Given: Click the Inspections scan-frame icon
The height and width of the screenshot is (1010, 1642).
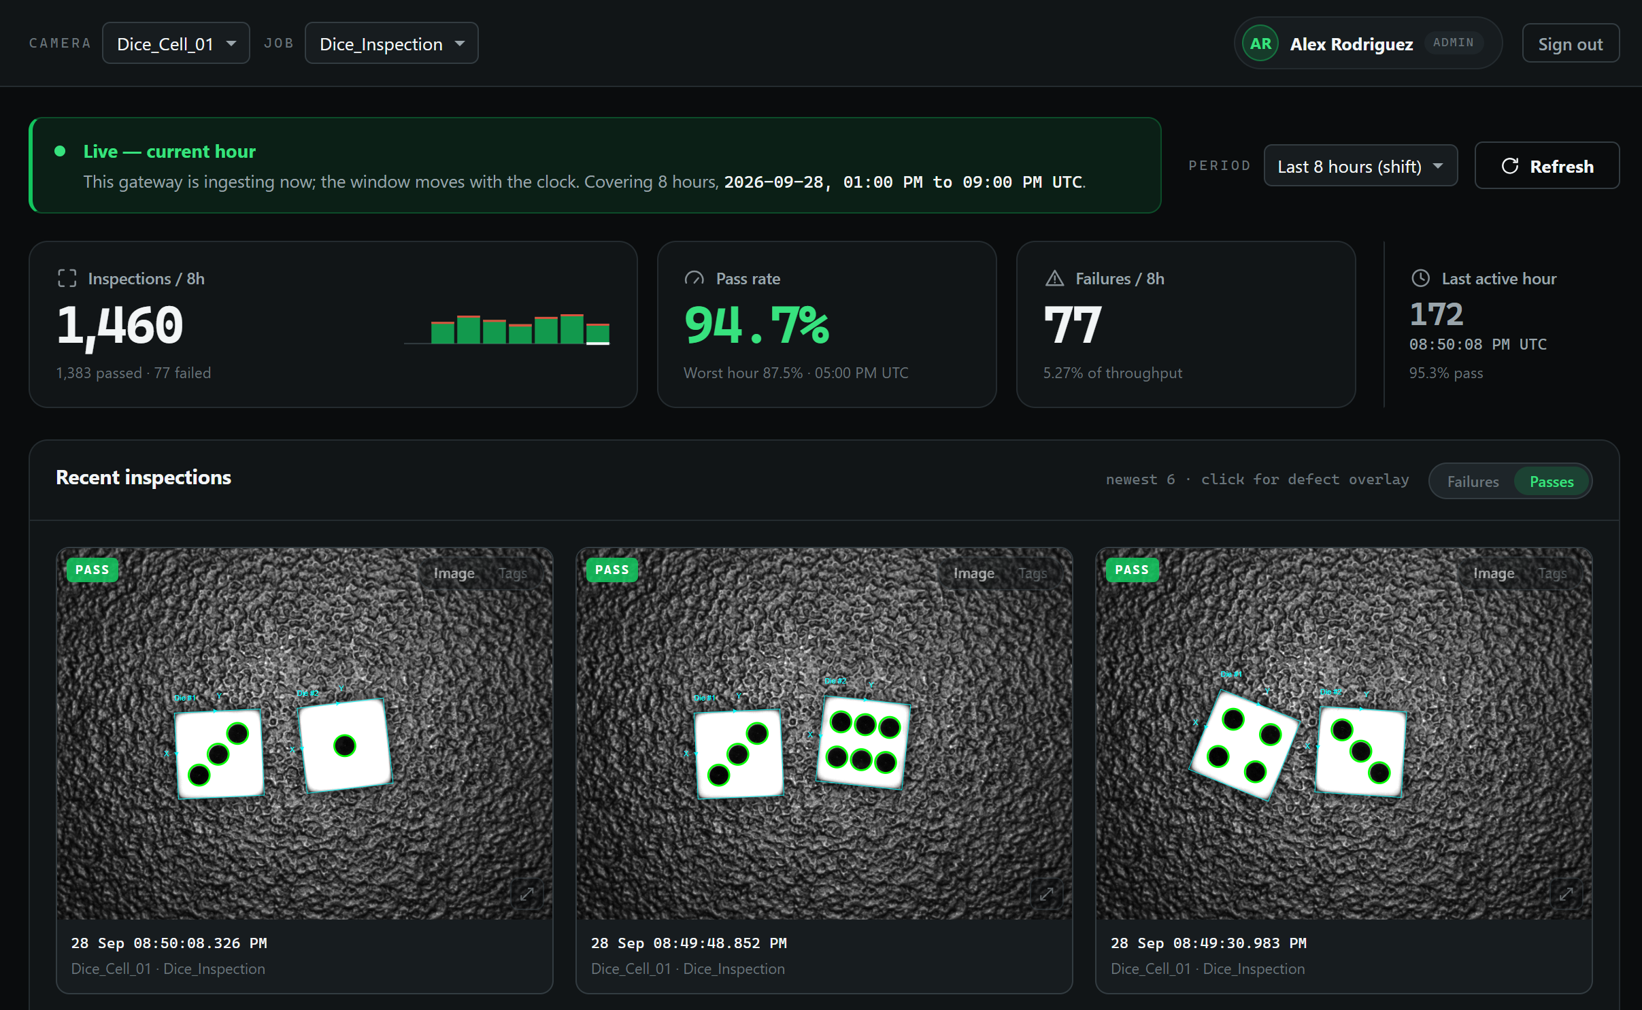Looking at the screenshot, I should click(x=67, y=278).
